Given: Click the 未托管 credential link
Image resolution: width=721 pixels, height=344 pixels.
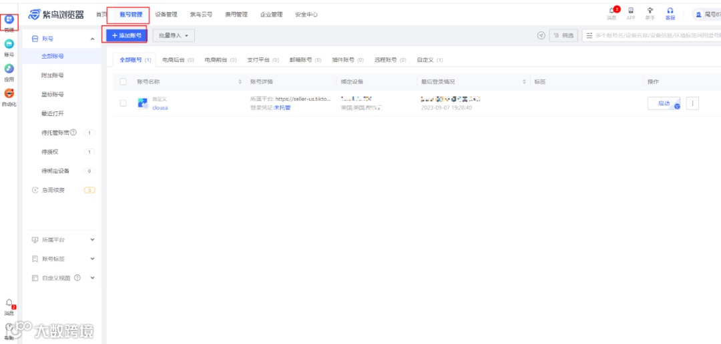Looking at the screenshot, I should coord(282,107).
